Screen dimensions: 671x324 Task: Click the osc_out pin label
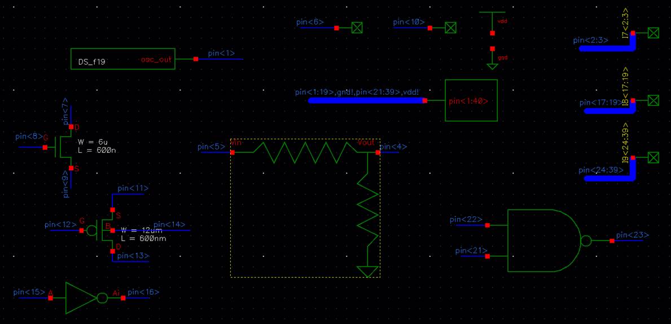pyautogui.click(x=156, y=59)
